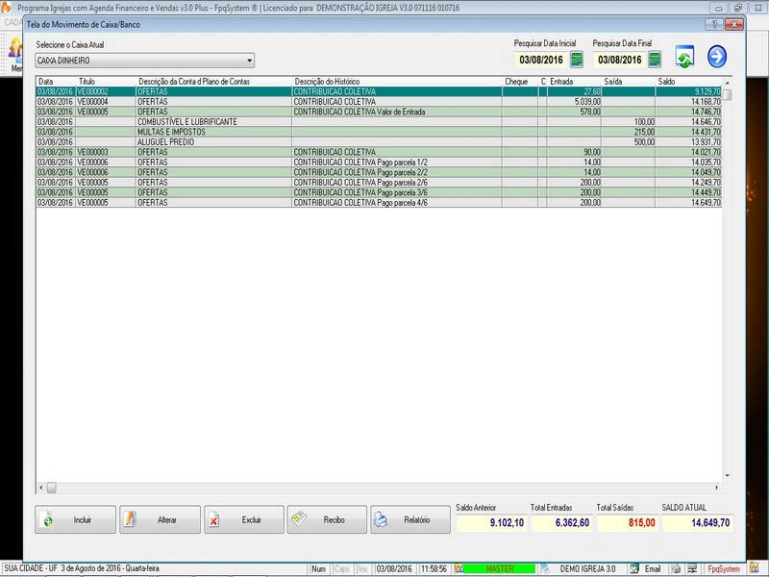Select the Pago parcela 2/6 row
The image size is (769, 577).
pos(379,182)
